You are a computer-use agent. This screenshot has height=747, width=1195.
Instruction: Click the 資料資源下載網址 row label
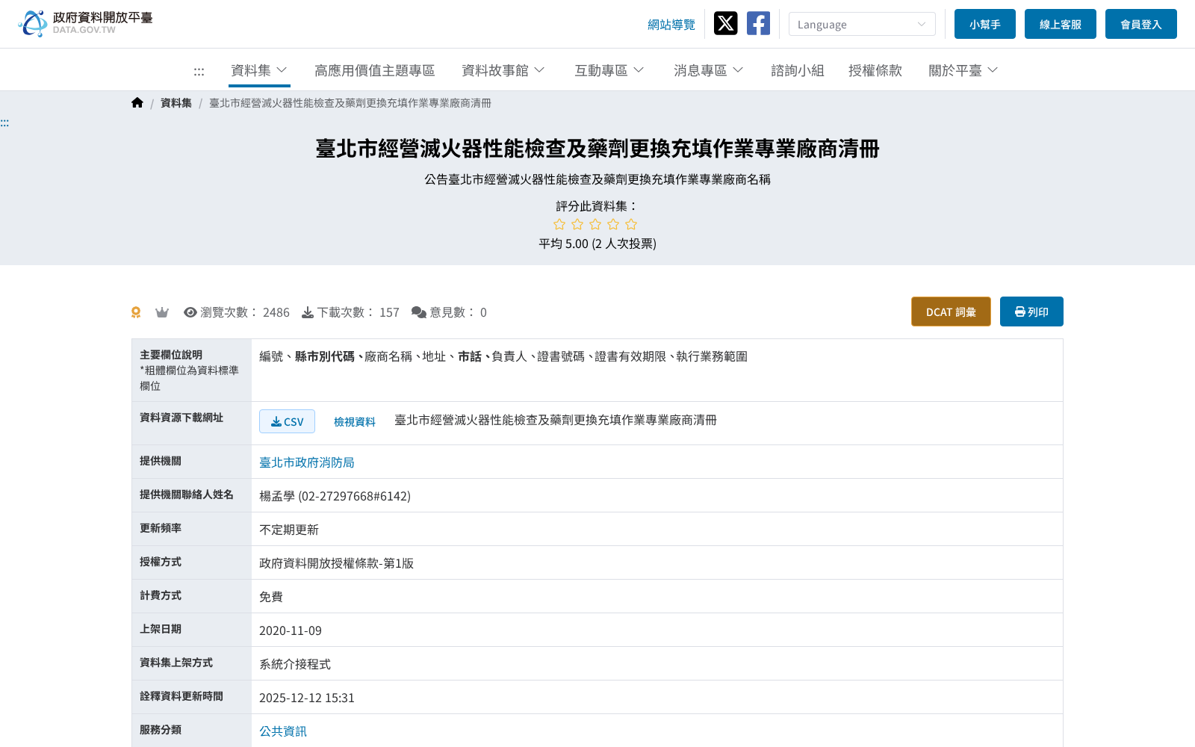(x=181, y=418)
